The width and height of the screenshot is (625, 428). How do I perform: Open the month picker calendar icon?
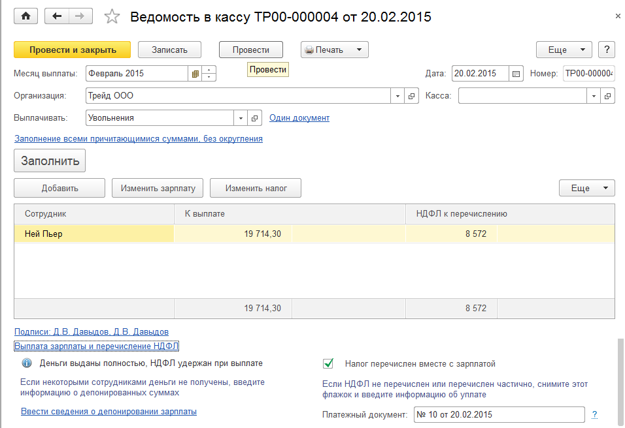click(x=195, y=74)
